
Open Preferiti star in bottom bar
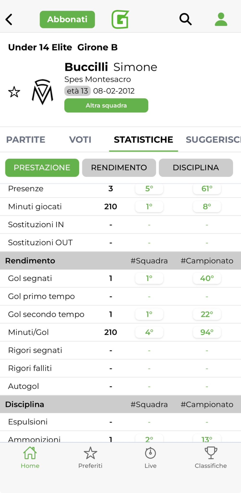point(90,458)
